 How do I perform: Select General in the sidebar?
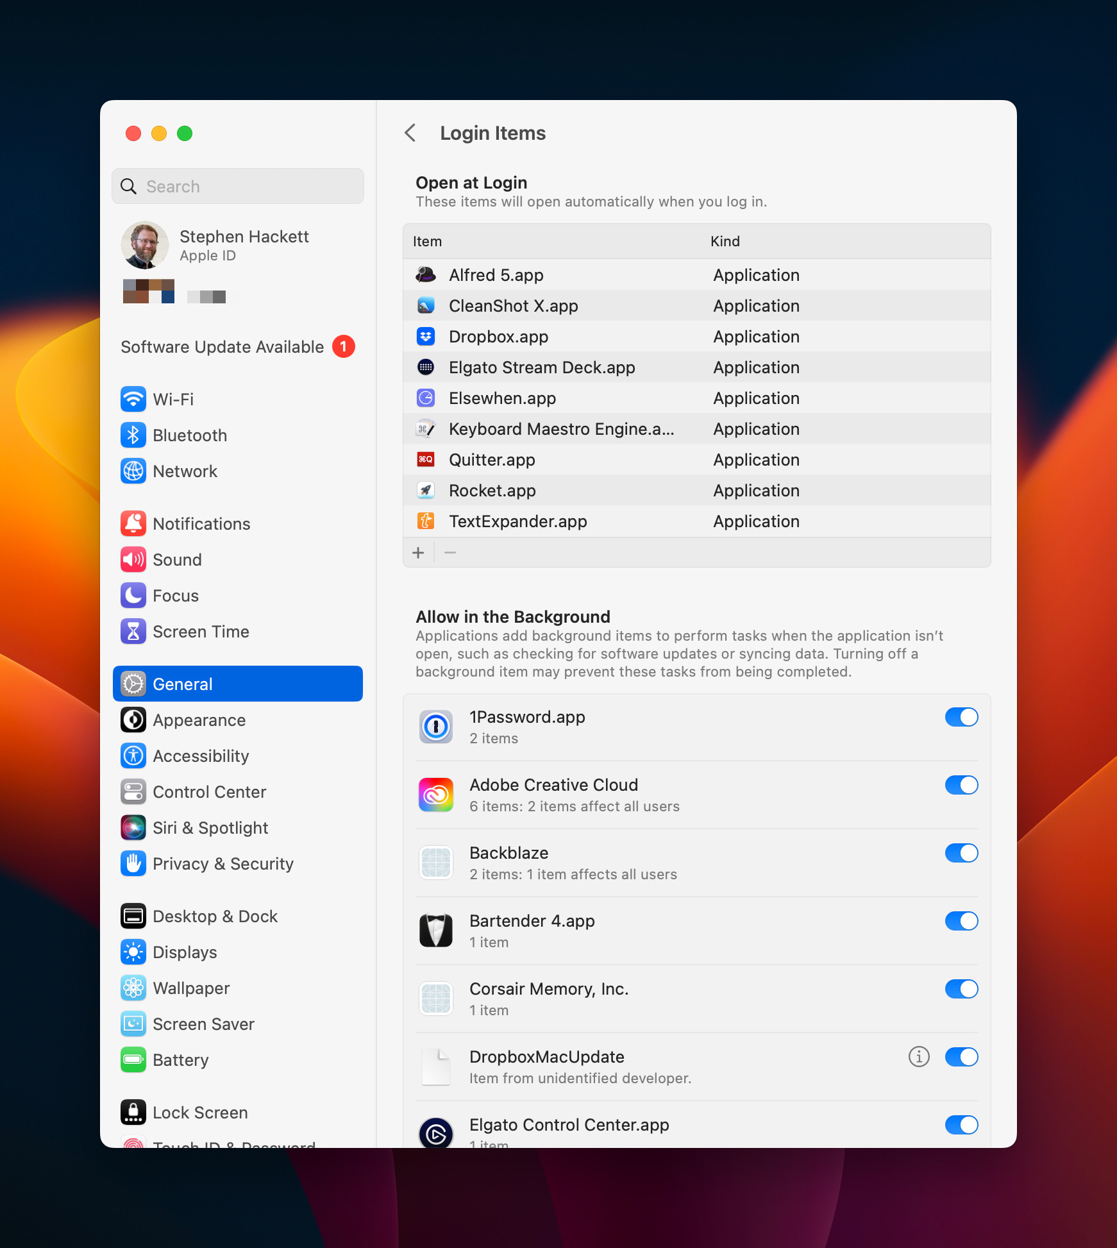point(237,684)
